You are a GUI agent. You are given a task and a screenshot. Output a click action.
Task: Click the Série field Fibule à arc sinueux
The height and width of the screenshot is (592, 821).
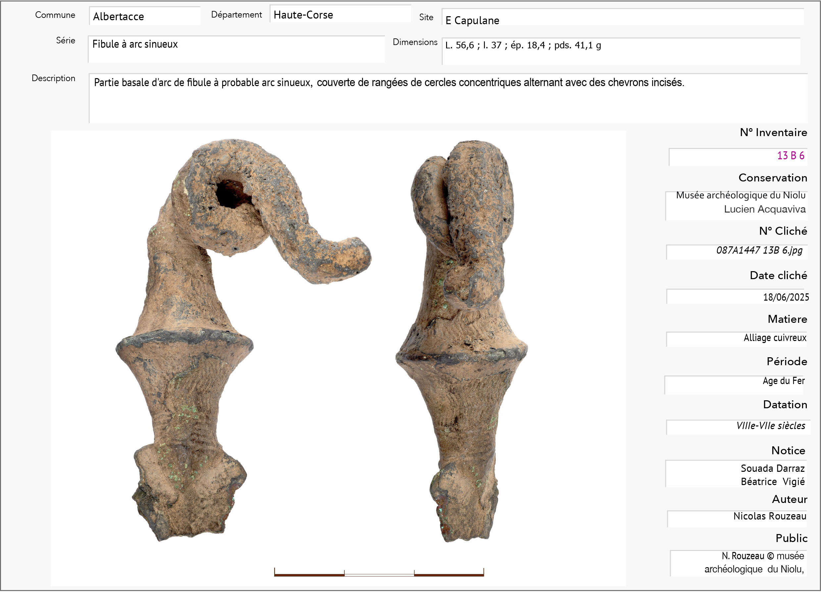click(x=236, y=49)
